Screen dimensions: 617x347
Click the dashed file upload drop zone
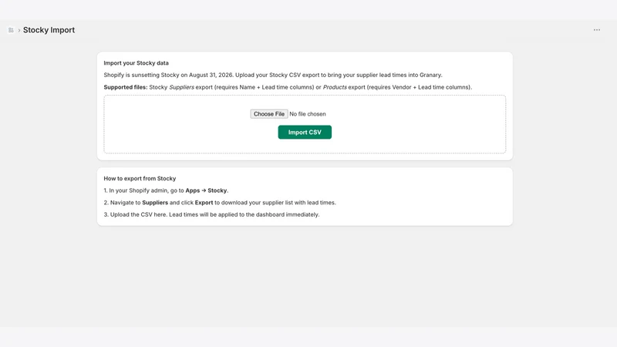[x=305, y=124]
